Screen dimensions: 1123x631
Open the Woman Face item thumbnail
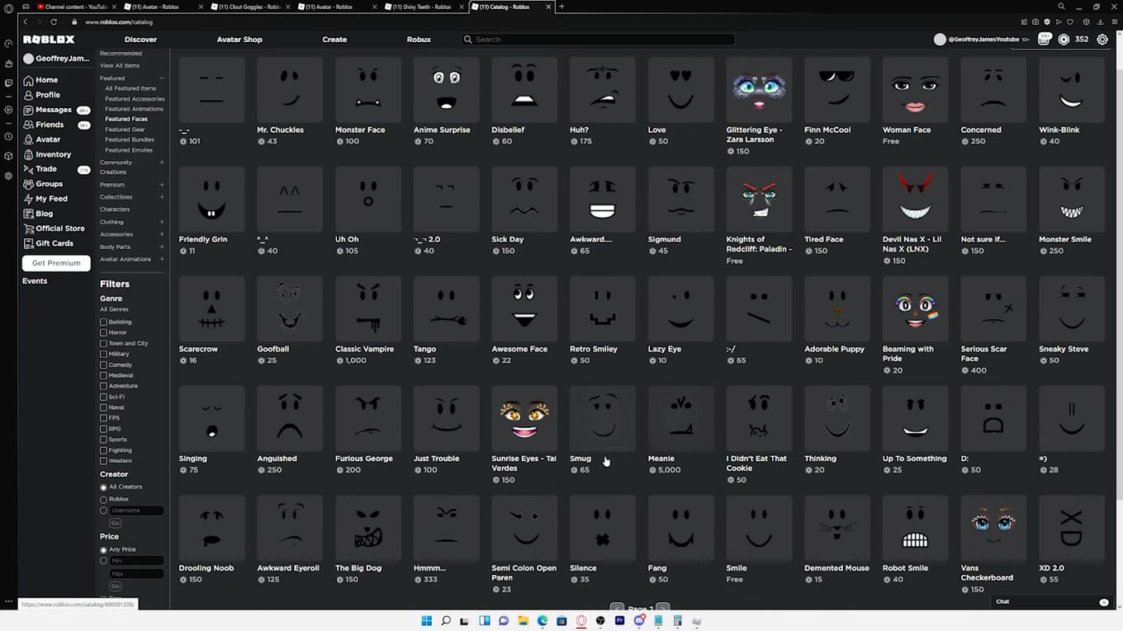click(x=915, y=89)
